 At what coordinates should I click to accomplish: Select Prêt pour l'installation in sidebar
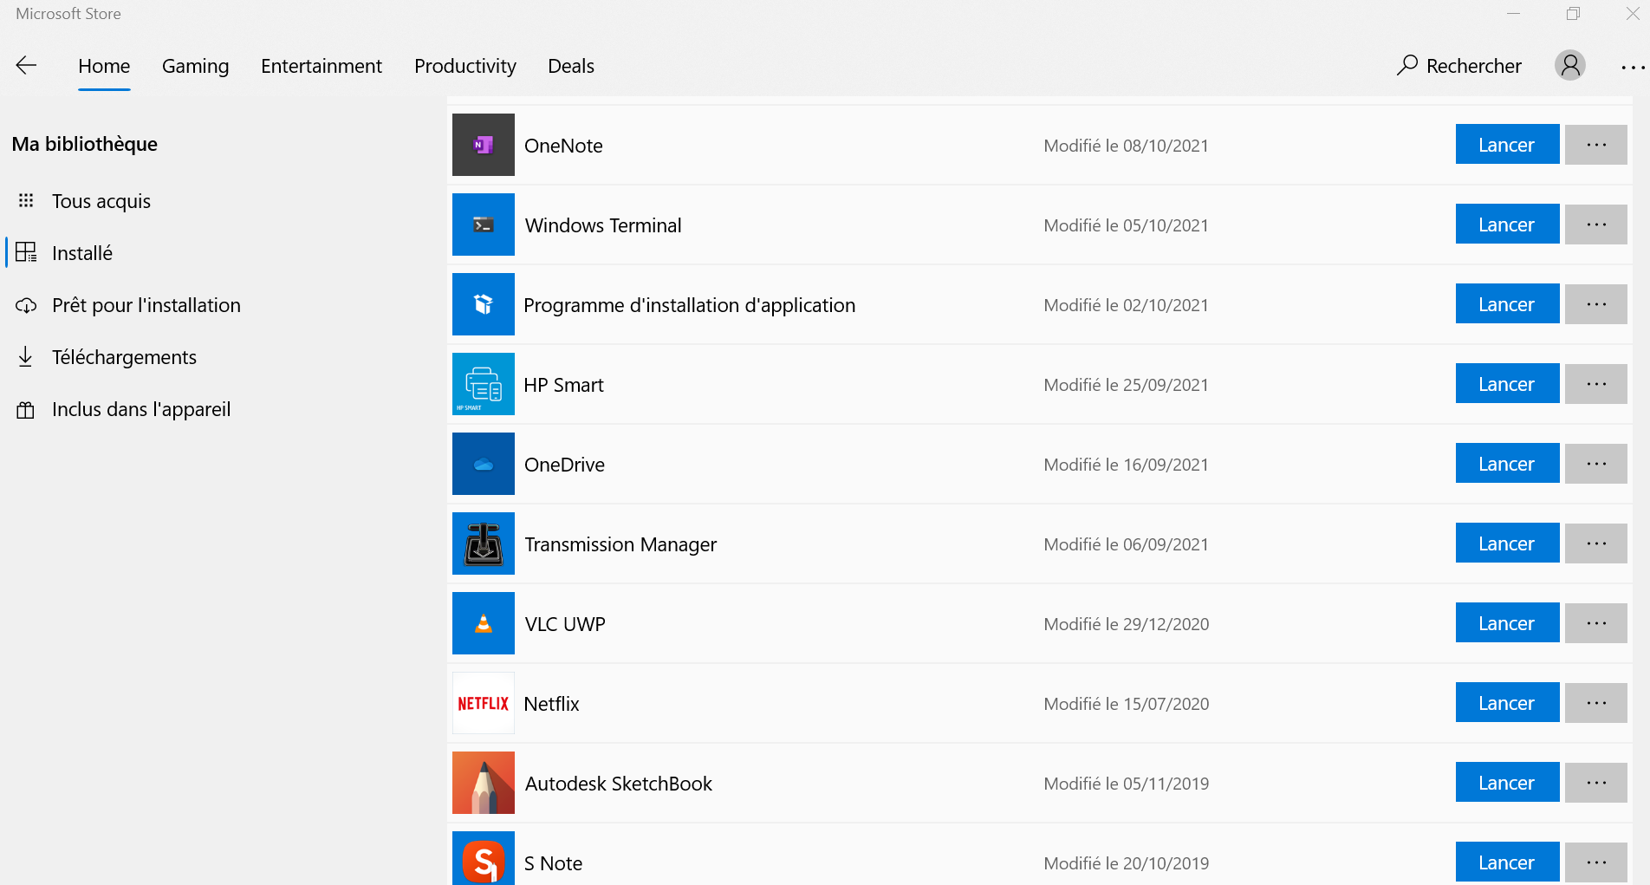click(146, 305)
